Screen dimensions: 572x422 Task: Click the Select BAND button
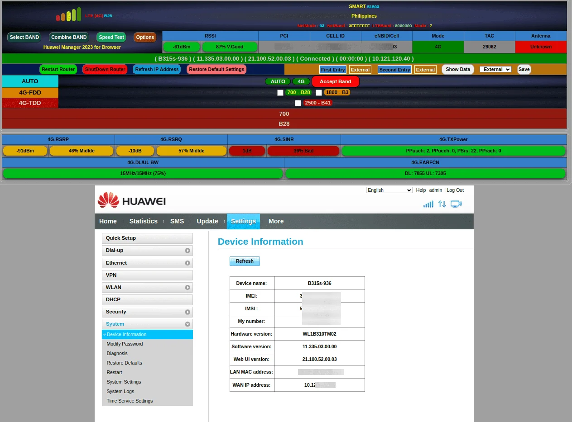click(24, 37)
